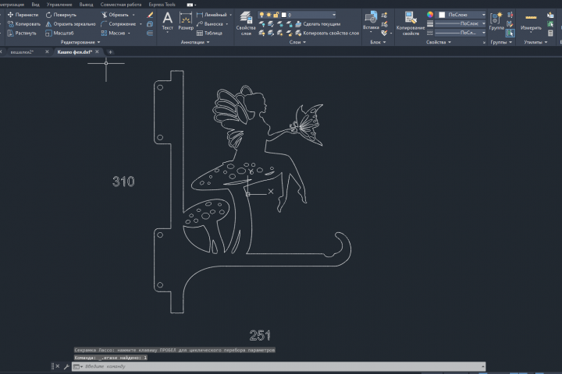Select the Mirror (Отразить зеркально) tool
562x374 pixels.
(x=70, y=24)
